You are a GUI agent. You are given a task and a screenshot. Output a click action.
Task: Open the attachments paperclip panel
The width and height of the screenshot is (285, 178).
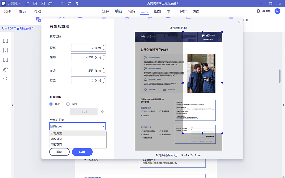[5, 69]
